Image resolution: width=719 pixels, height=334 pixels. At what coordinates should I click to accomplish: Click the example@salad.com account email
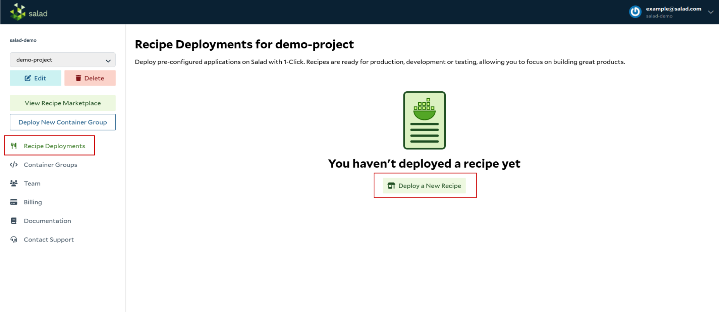pos(674,9)
